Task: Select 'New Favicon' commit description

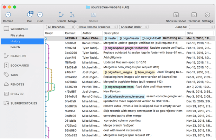Action: click(x=112, y=91)
